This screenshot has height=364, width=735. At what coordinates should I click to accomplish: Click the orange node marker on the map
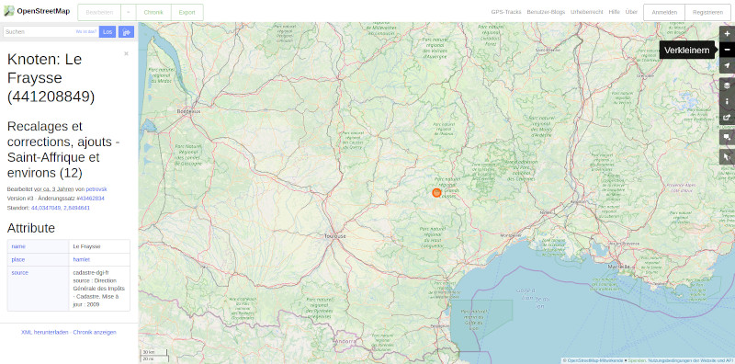(436, 192)
